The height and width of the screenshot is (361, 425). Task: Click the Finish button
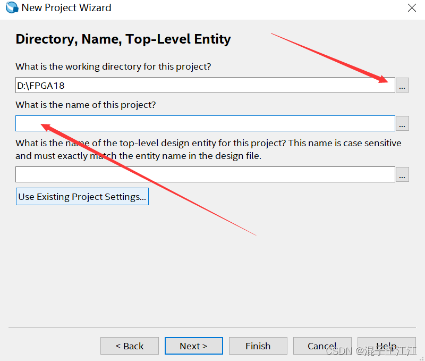pyautogui.click(x=258, y=346)
